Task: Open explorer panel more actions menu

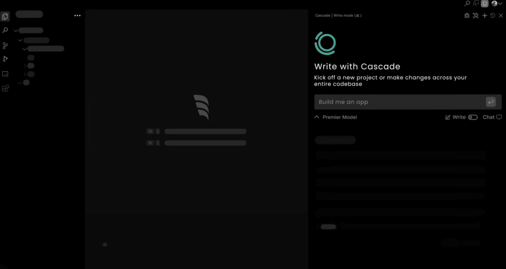Action: click(77, 15)
